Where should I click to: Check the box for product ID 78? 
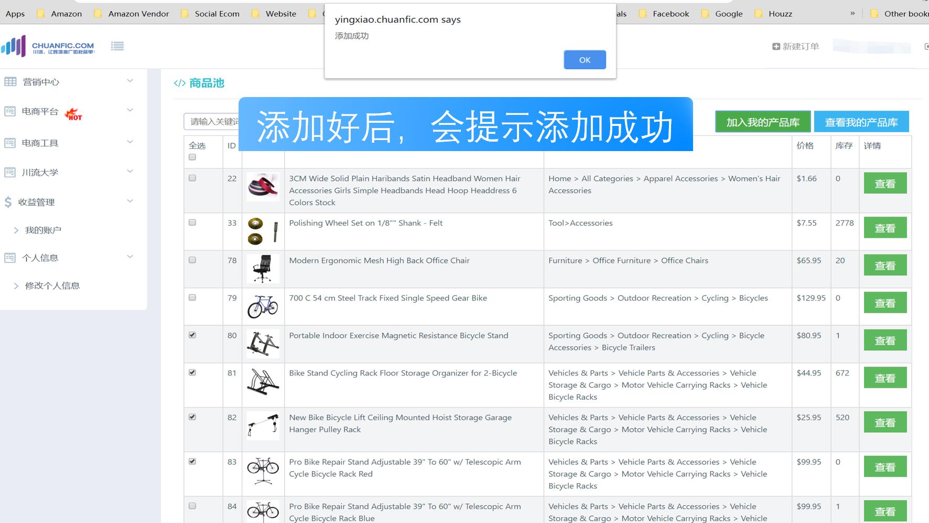192,260
